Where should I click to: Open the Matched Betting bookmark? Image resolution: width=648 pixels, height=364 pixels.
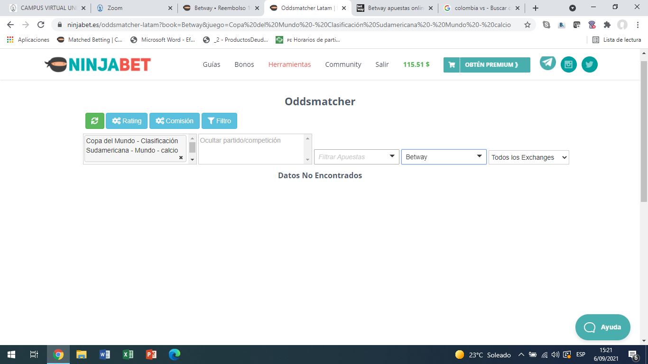click(90, 40)
